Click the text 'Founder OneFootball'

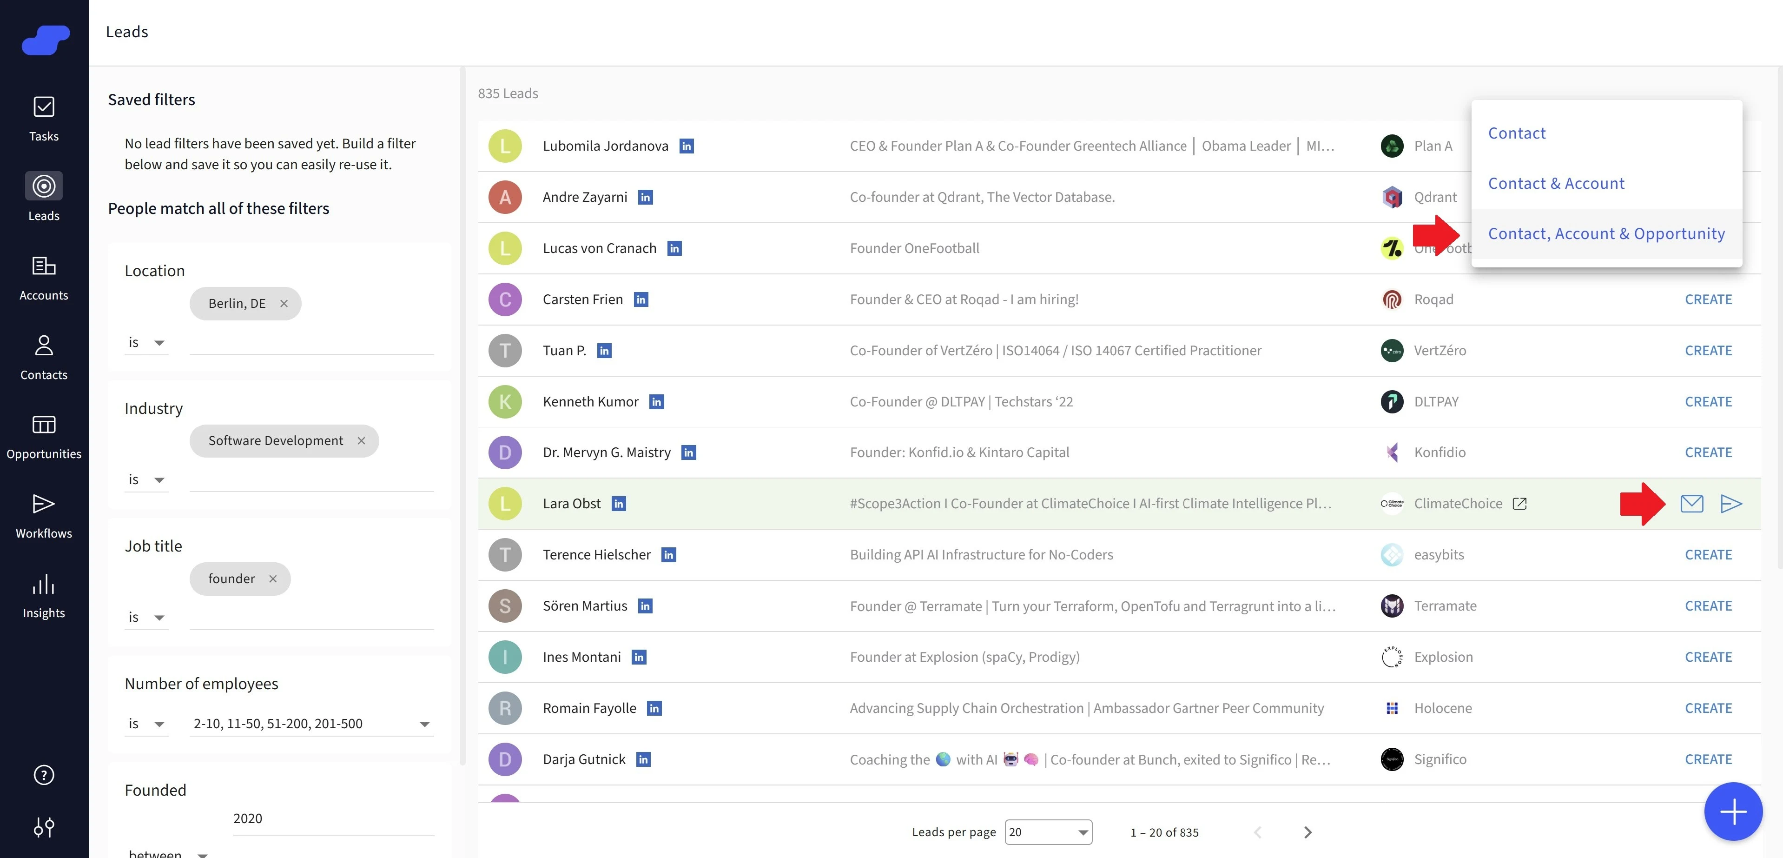point(914,249)
